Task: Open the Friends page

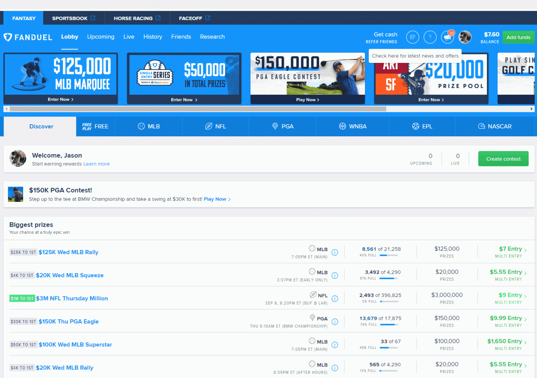Action: (181, 37)
